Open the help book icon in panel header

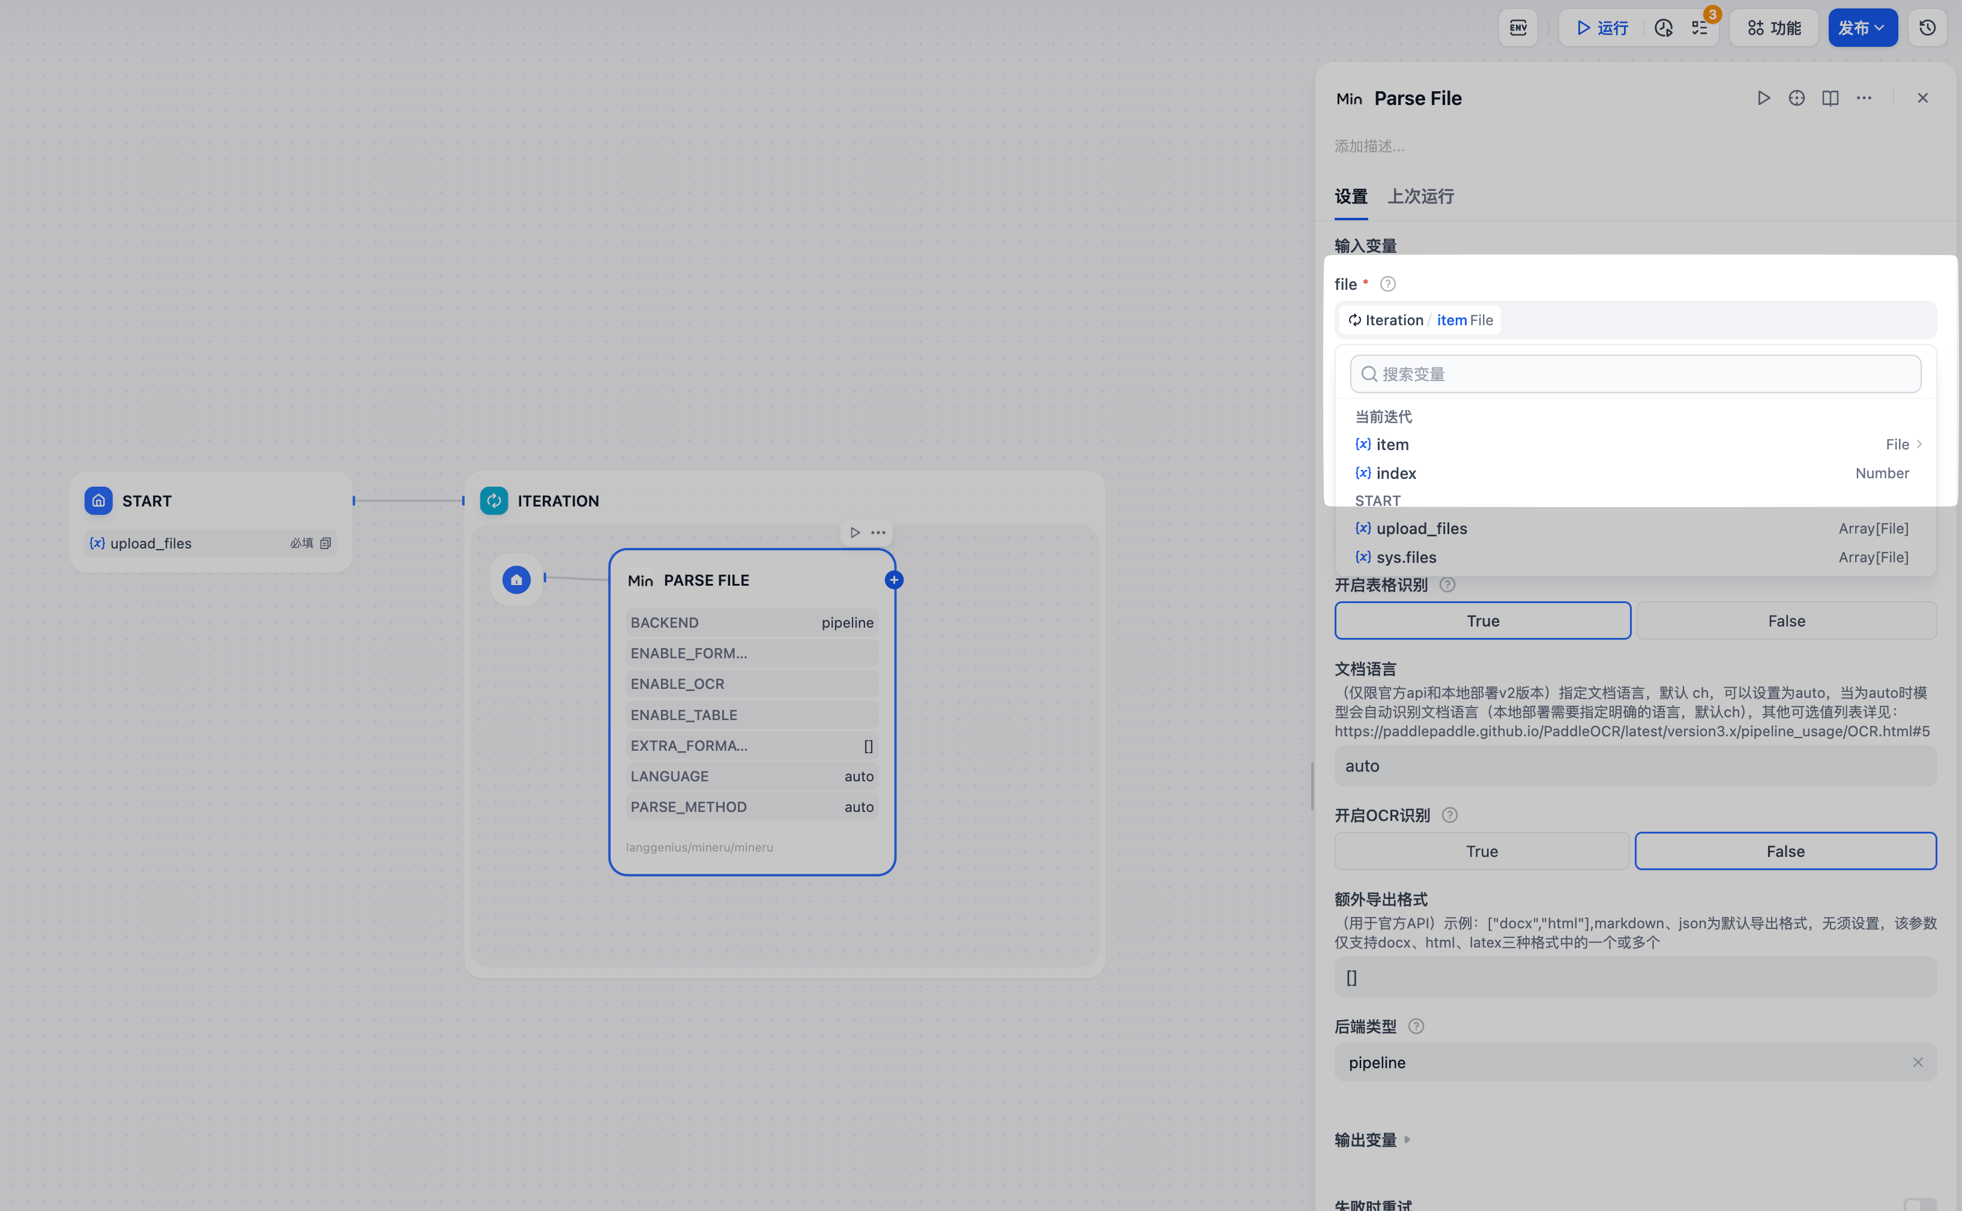click(x=1830, y=98)
